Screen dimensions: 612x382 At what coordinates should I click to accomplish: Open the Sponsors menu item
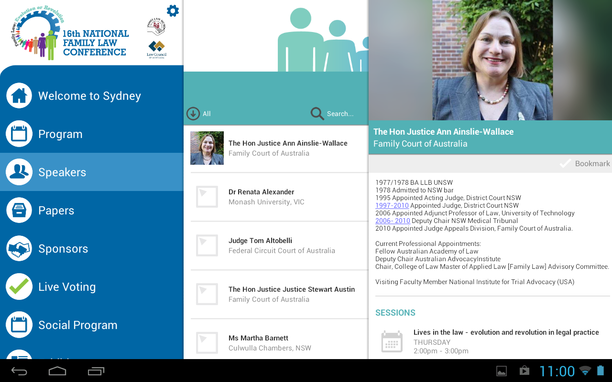(92, 248)
